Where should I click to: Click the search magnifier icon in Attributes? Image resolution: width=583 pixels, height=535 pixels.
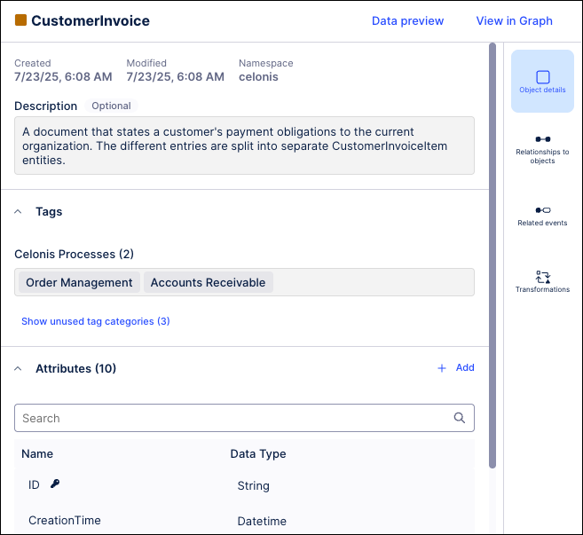click(460, 418)
